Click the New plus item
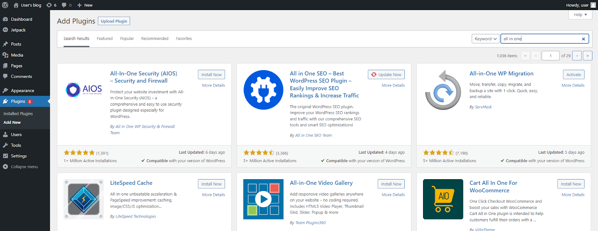 (85, 5)
